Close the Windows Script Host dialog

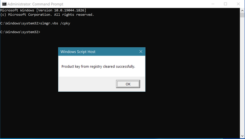[141, 51]
